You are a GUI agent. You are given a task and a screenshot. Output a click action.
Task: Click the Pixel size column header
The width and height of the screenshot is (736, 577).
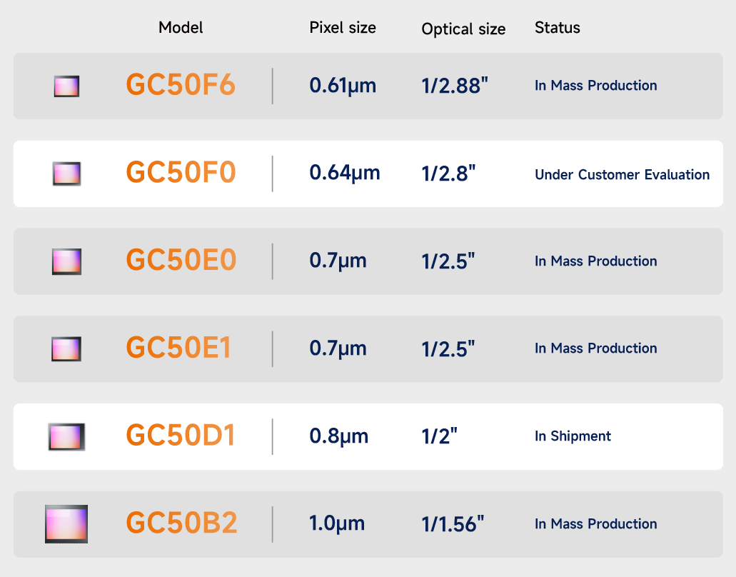[x=343, y=28]
